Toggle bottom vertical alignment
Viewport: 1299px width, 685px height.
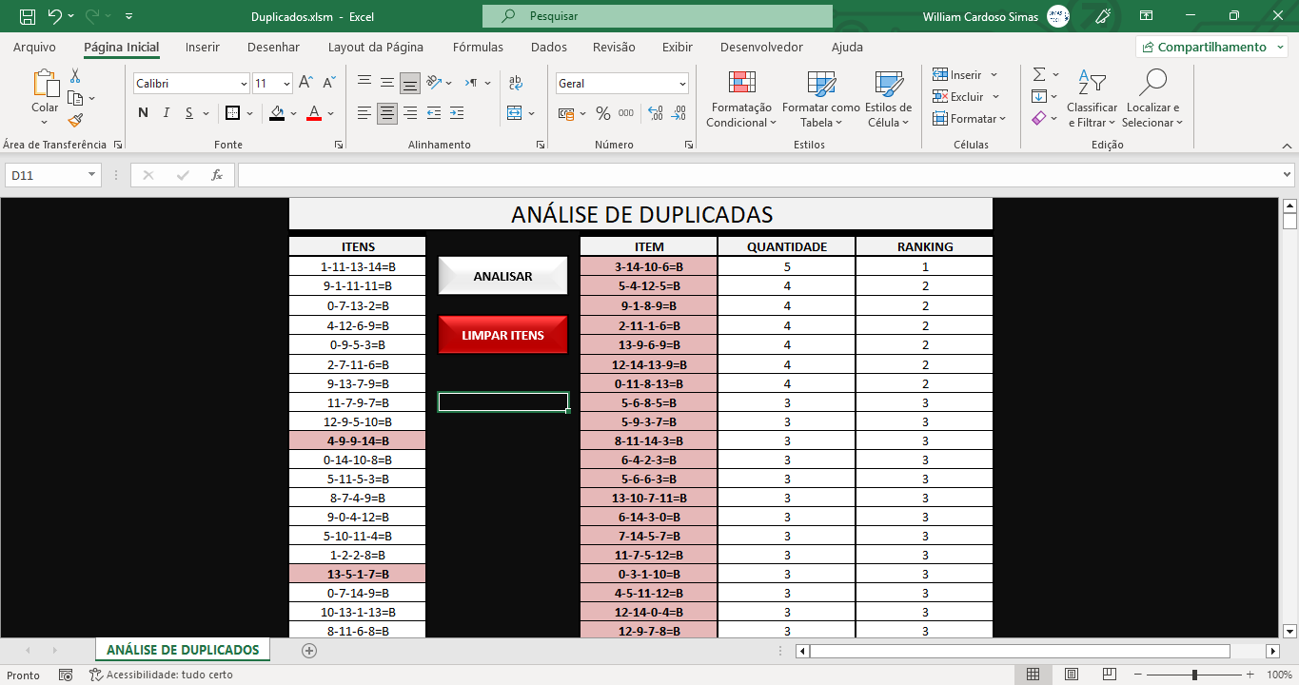click(410, 83)
